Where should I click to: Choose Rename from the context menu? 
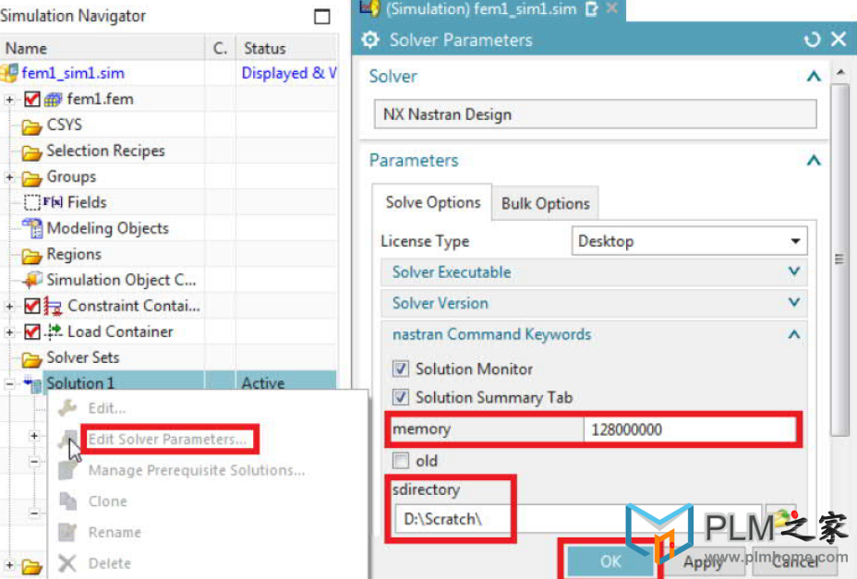click(115, 533)
